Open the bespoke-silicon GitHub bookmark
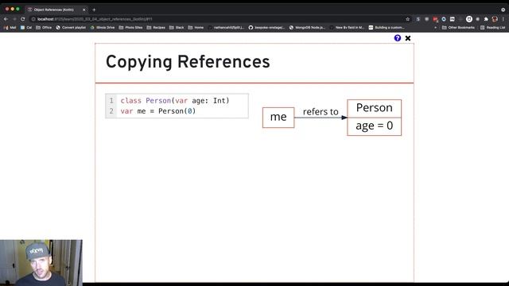Screen dimensions: 509x286 (x=267, y=28)
